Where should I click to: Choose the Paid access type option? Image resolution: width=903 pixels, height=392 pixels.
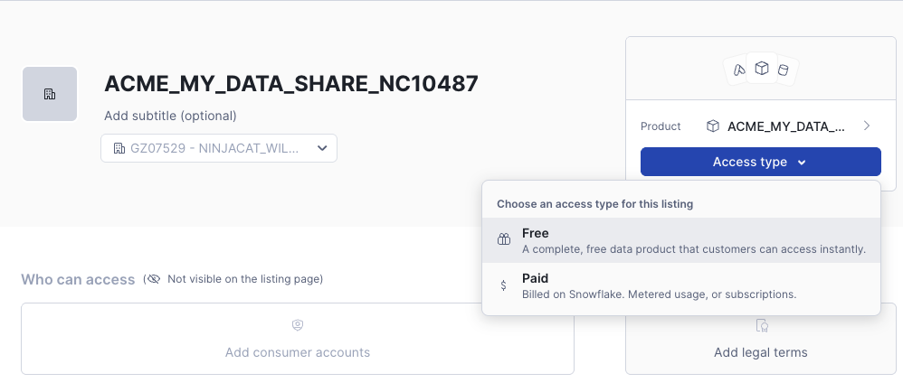click(x=680, y=285)
